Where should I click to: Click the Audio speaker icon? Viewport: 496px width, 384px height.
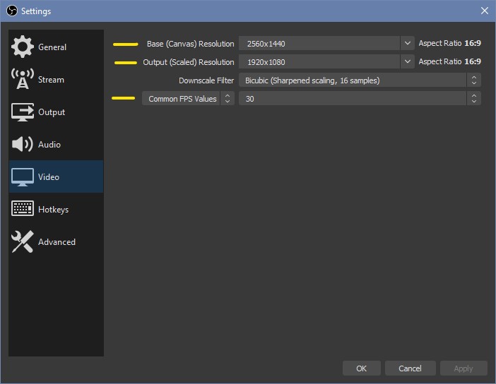(22, 144)
